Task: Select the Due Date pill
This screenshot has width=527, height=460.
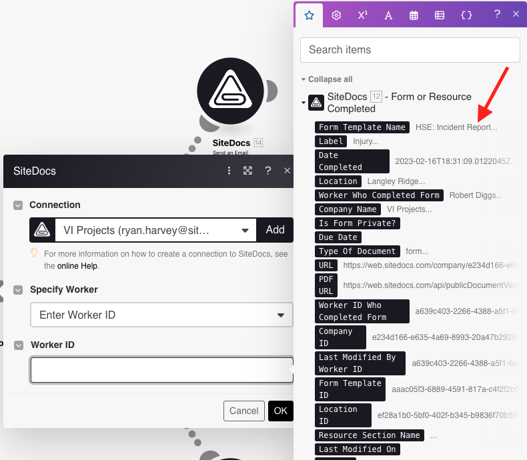Action: [338, 237]
